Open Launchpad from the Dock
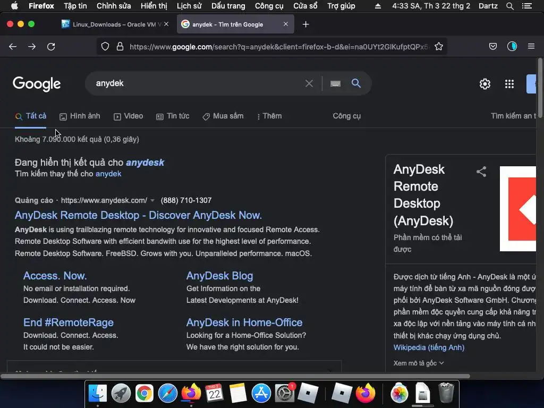Image resolution: width=544 pixels, height=408 pixels. click(121, 393)
